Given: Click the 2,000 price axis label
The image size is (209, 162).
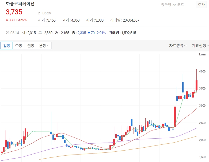Looking at the screenshot, I should [202, 140].
